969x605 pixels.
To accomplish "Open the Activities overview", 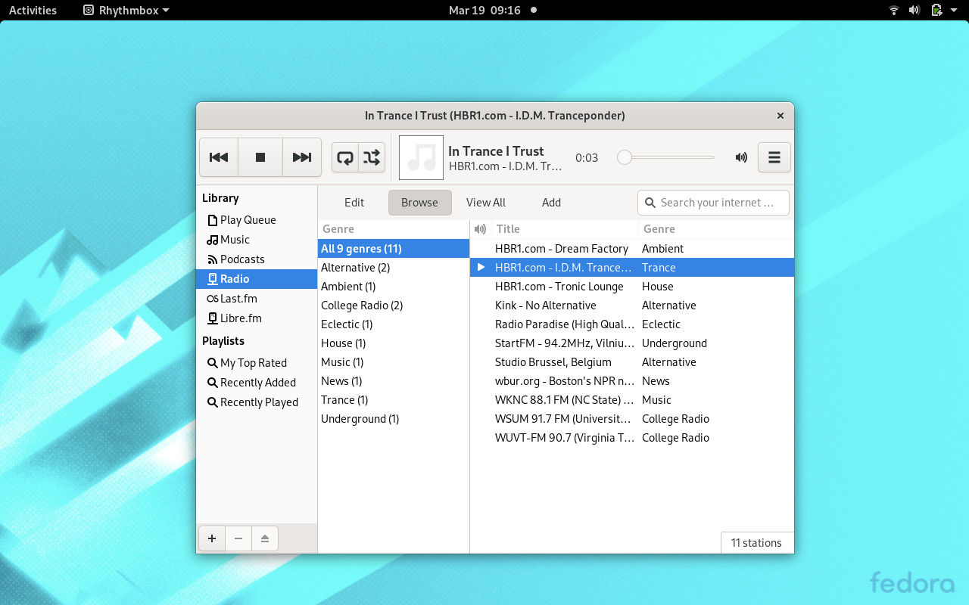I will tap(33, 10).
